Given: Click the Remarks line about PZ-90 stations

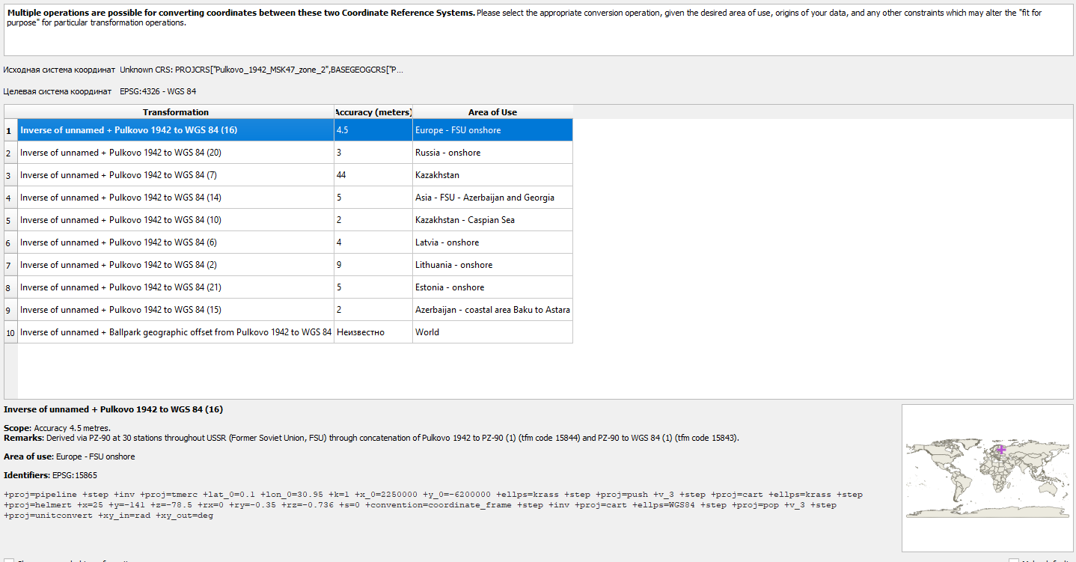Looking at the screenshot, I should pyautogui.click(x=371, y=438).
